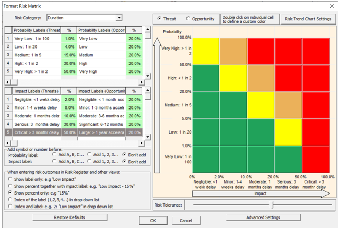
Task: Open Risk Trend Chart Settings
Action: point(308,19)
